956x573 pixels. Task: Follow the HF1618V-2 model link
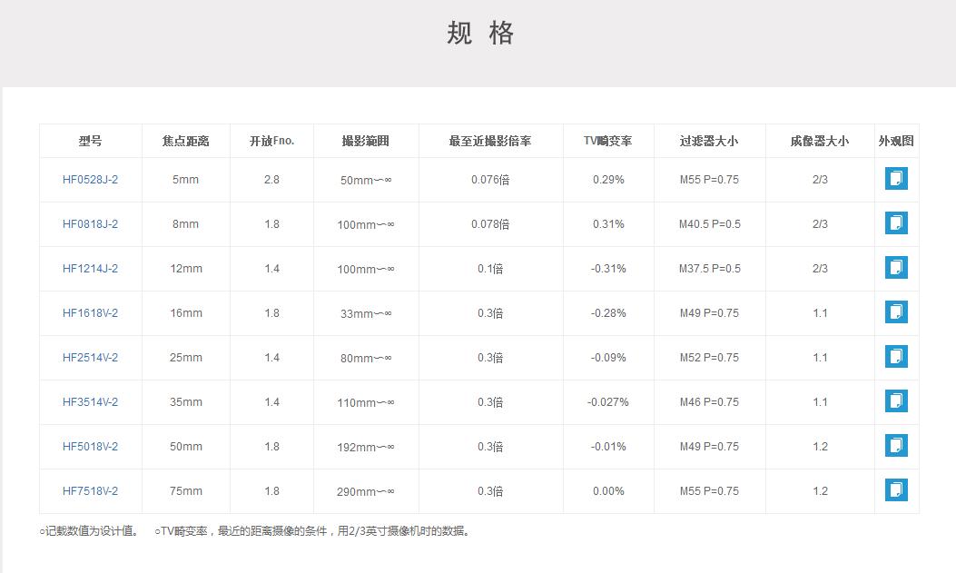pos(90,313)
